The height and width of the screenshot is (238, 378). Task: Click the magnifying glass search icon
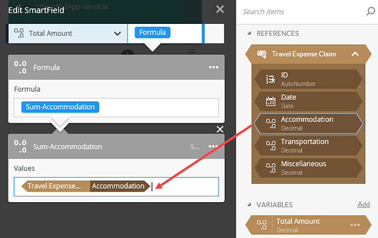(x=370, y=11)
